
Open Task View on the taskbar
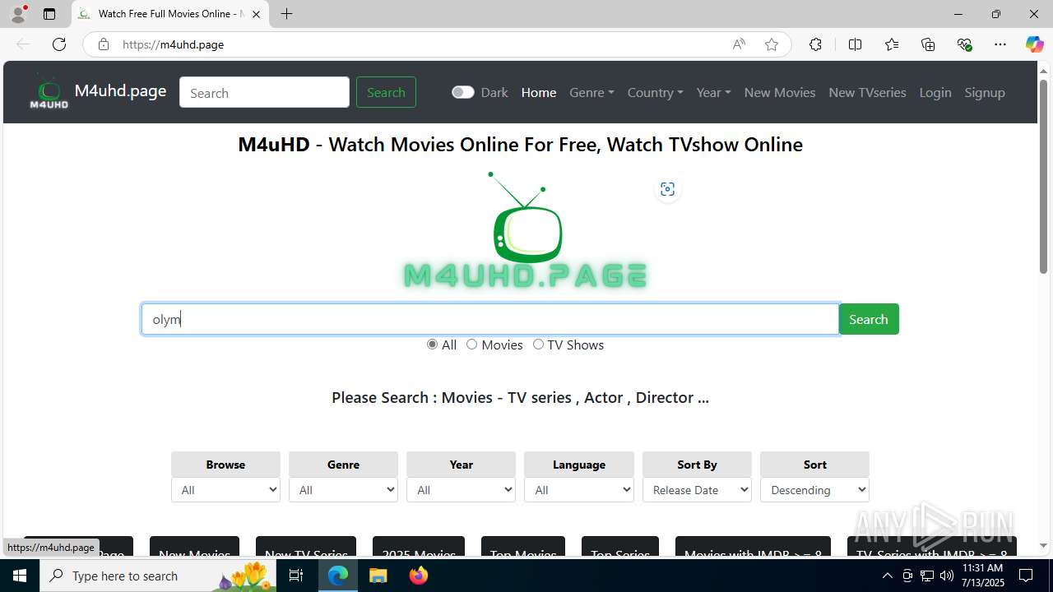(296, 576)
